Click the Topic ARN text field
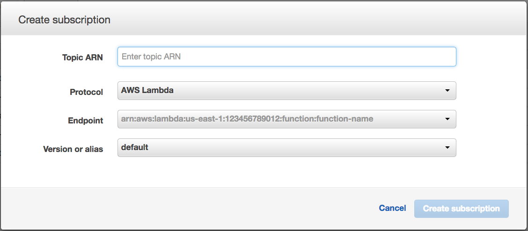Viewport: 528px width, 231px height. [x=286, y=57]
